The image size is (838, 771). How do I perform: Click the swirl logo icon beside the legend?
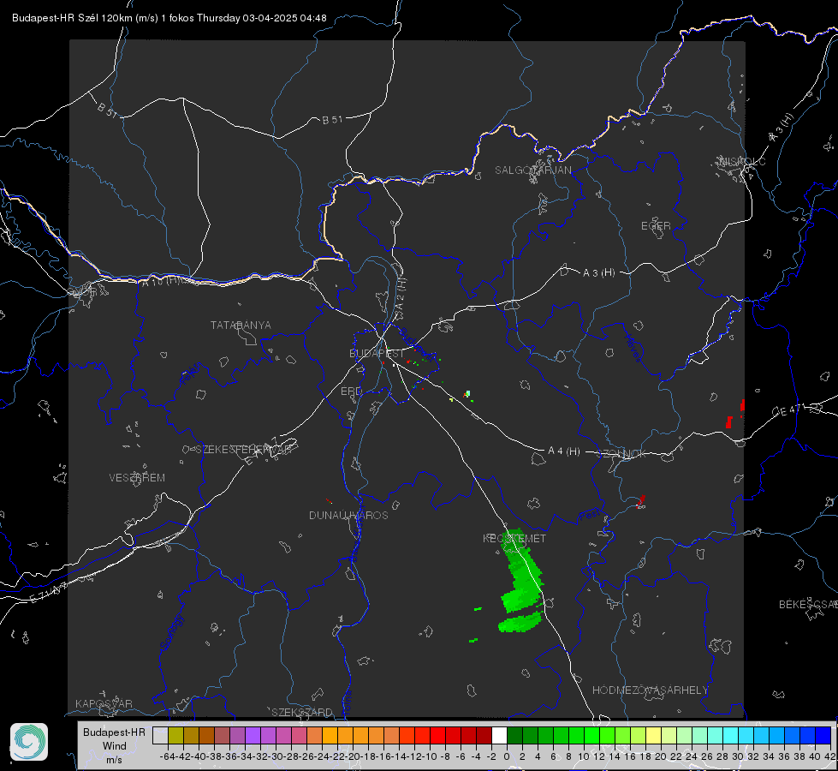29,742
